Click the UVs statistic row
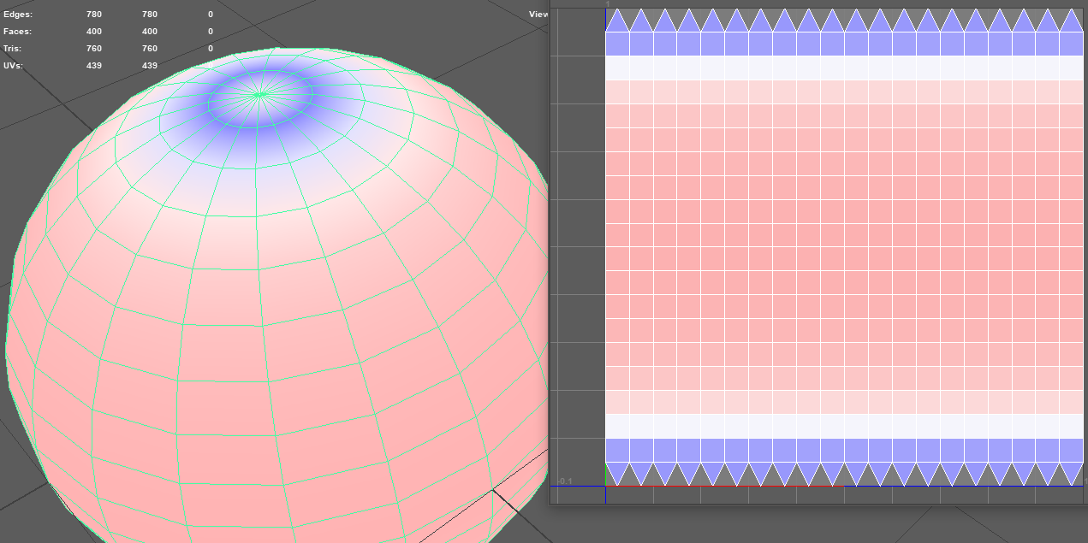This screenshot has width=1088, height=543. tap(15, 65)
